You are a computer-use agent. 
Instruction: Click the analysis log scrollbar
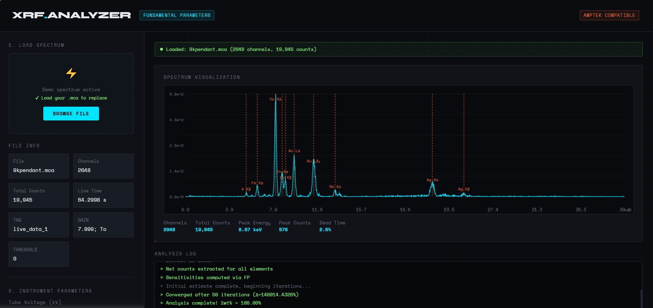(641, 298)
